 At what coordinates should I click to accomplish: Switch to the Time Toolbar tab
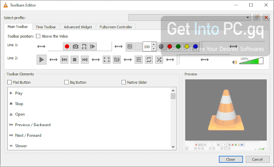pyautogui.click(x=46, y=27)
